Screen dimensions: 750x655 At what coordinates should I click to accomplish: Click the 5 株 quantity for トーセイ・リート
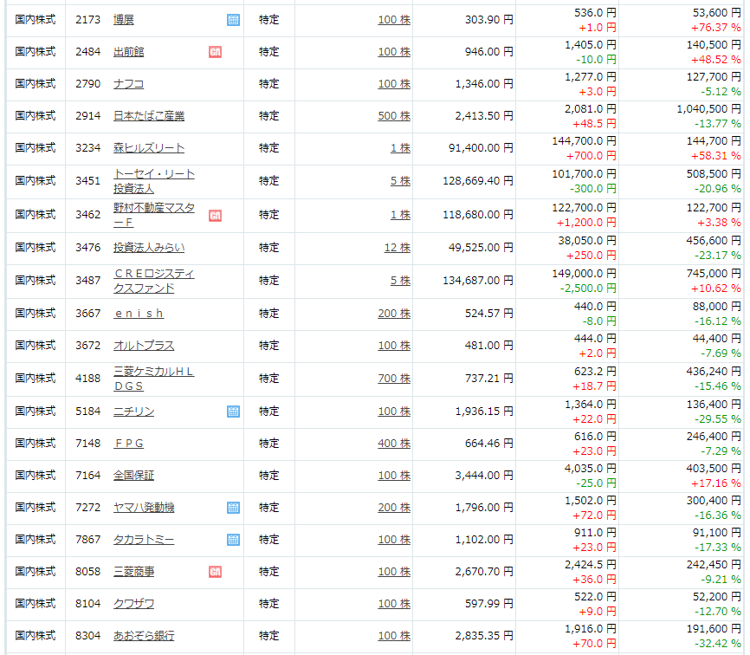click(x=400, y=181)
